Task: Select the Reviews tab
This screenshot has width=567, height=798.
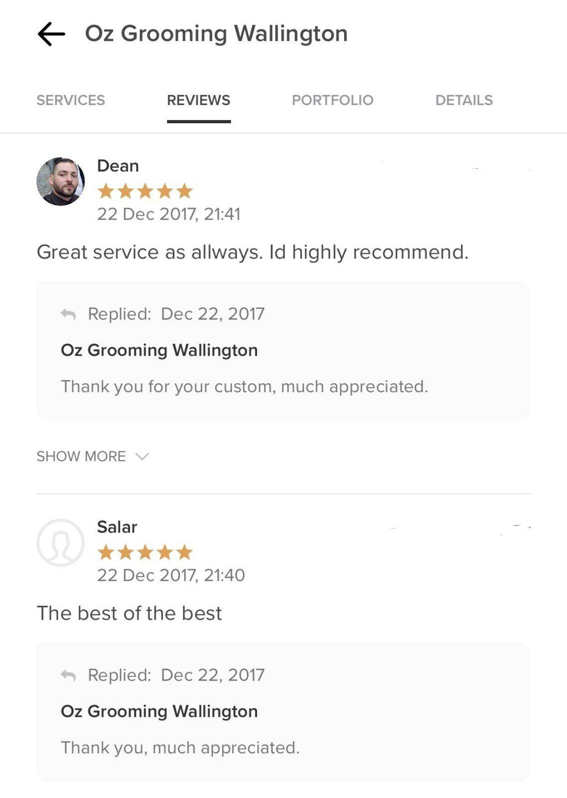Action: tap(198, 100)
